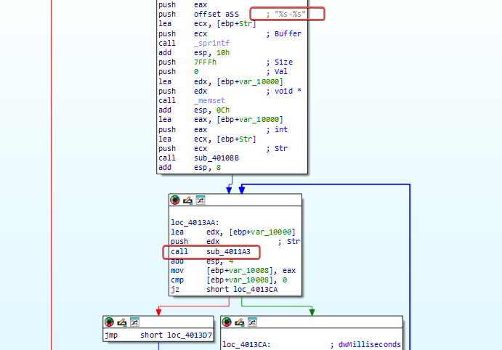Click the "jz short loc_4013CA" jump

[224, 289]
